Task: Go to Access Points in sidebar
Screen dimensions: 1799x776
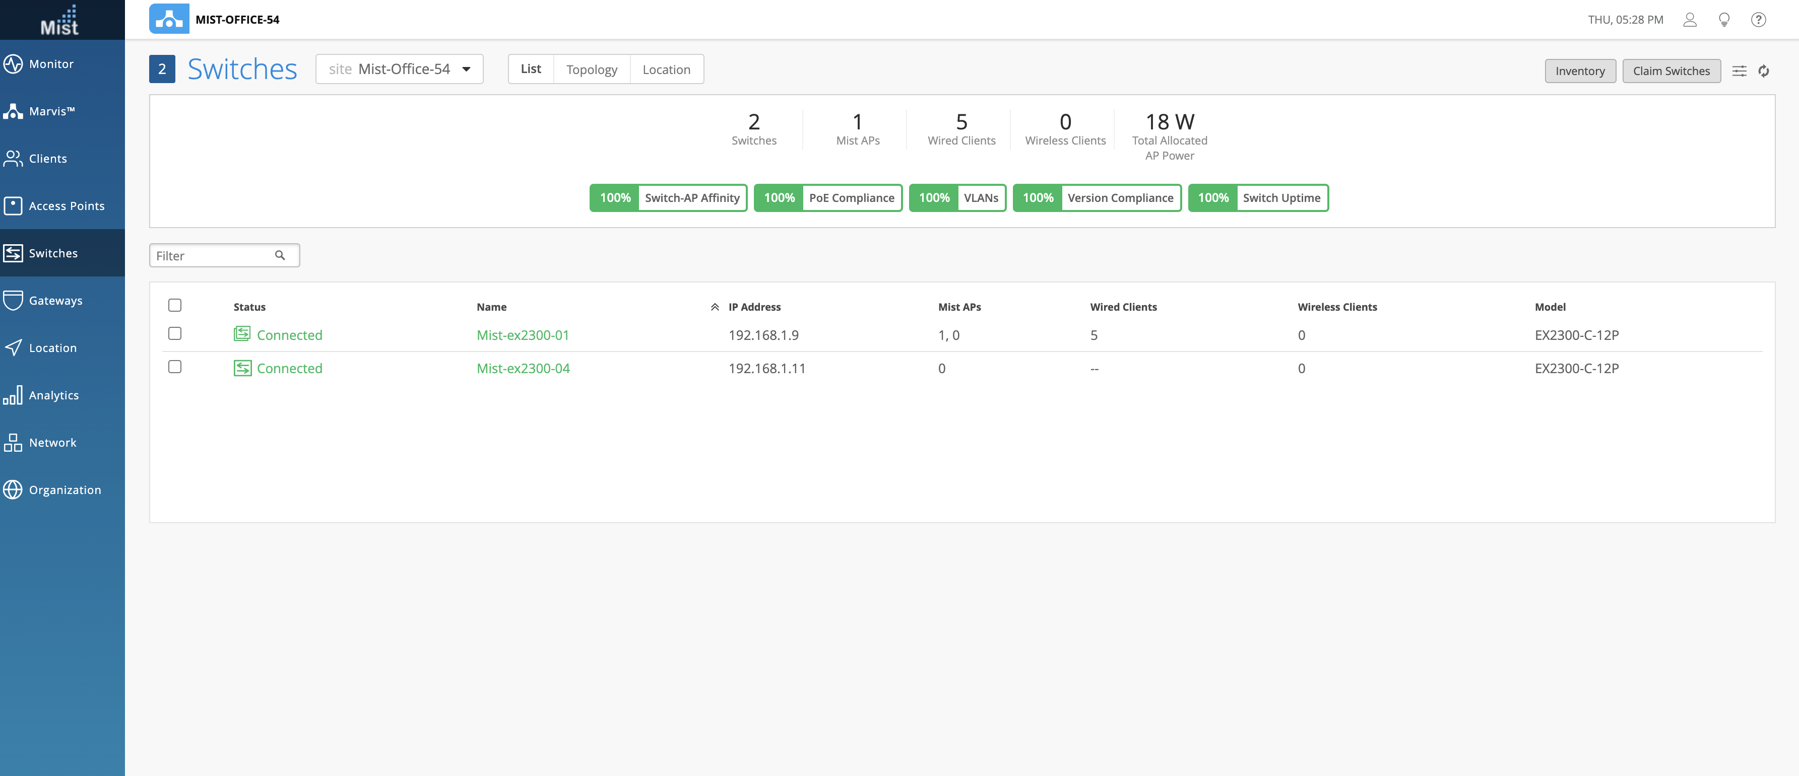Action: (x=67, y=206)
